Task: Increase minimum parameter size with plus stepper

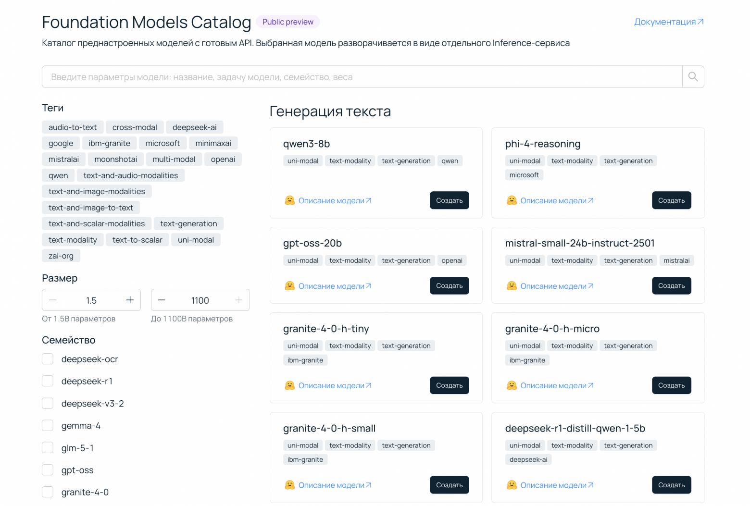Action: [x=130, y=300]
